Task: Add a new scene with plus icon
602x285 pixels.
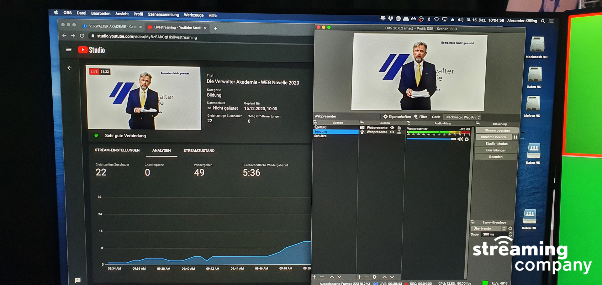Action: pyautogui.click(x=314, y=277)
